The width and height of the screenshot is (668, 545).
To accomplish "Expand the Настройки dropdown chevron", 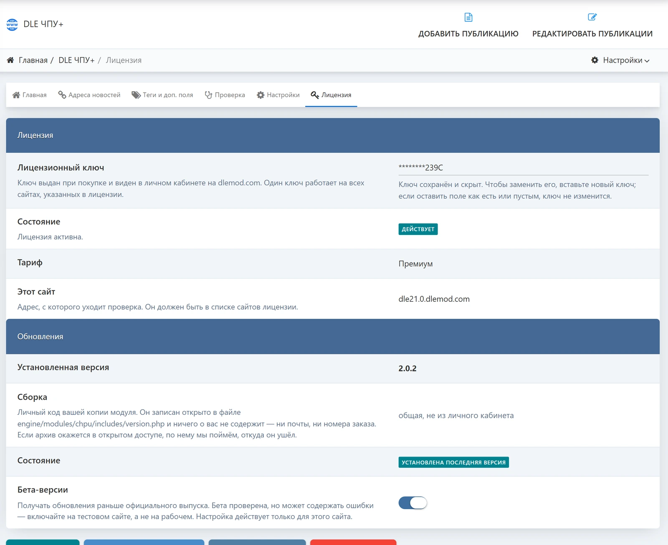I will point(647,61).
